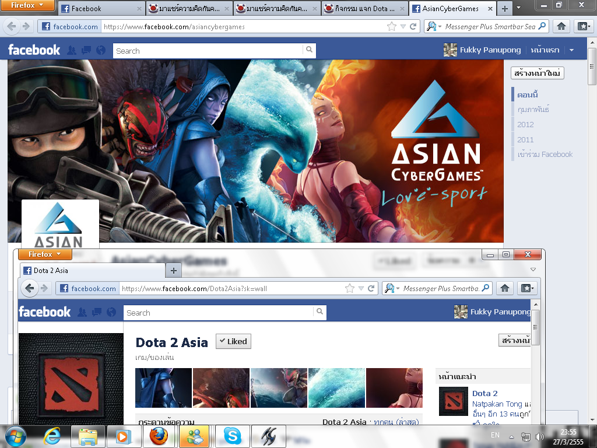Open Skype from the taskbar
This screenshot has height=448, width=597.
(x=232, y=436)
